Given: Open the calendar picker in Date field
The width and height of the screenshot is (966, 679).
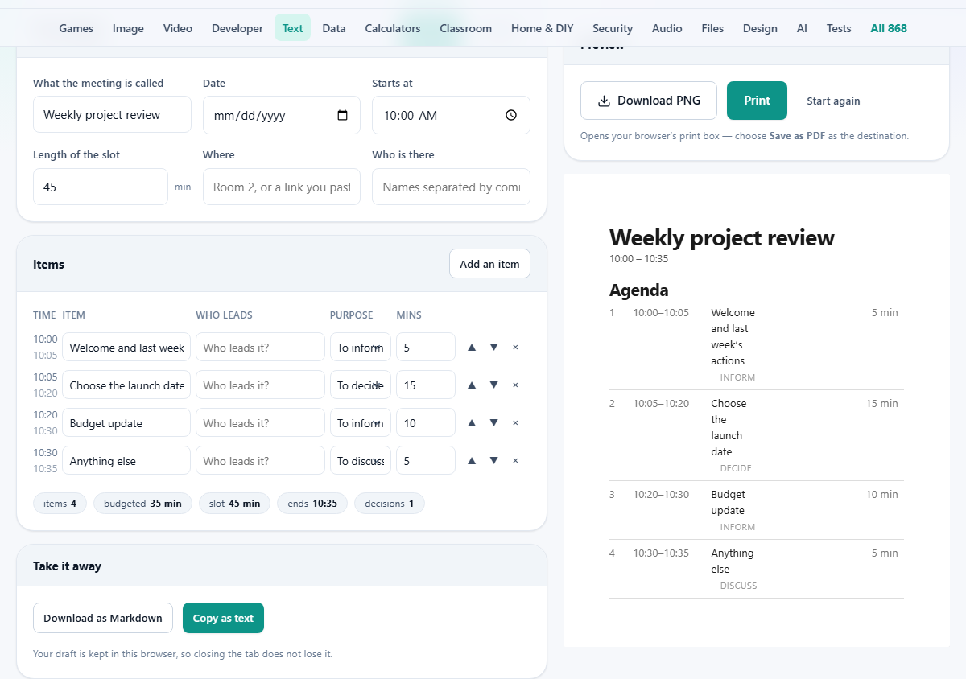Looking at the screenshot, I should [x=343, y=115].
